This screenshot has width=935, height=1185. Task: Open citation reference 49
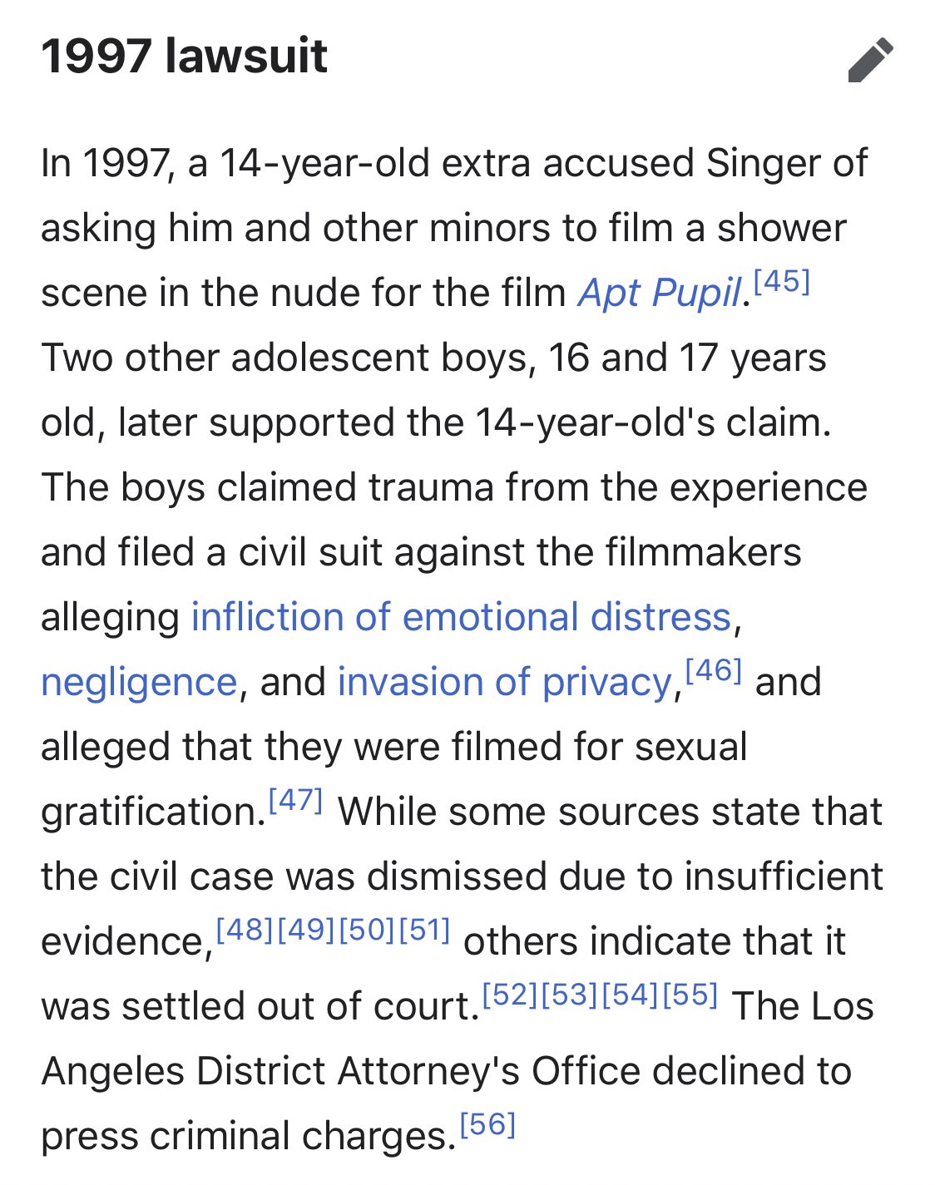tap(305, 930)
